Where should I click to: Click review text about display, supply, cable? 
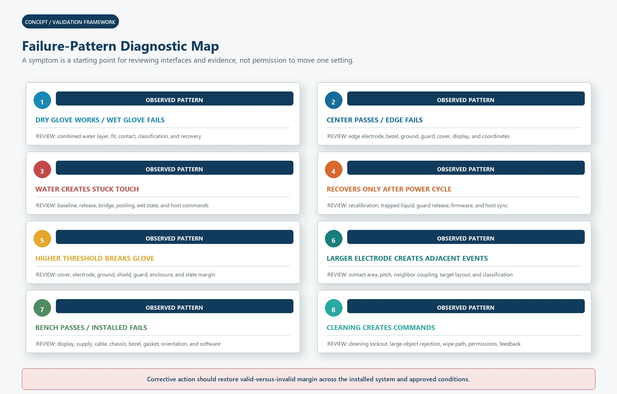(x=128, y=344)
